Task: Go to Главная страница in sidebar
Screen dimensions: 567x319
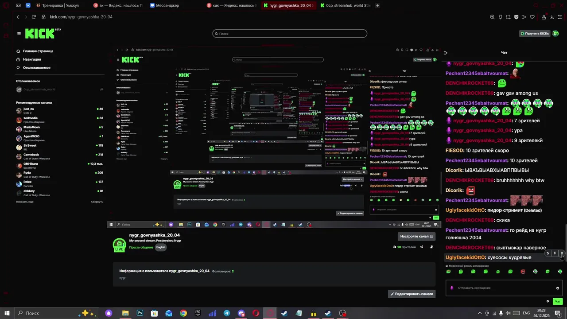Action: tap(38, 51)
